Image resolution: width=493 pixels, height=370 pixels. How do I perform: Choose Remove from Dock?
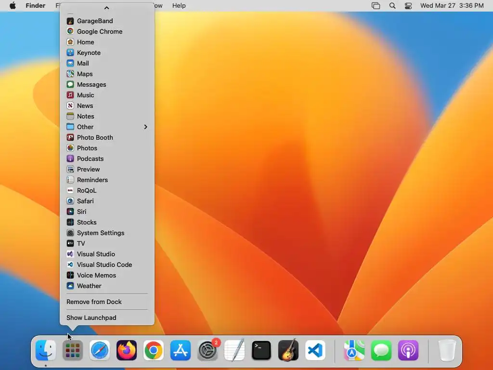click(107, 302)
